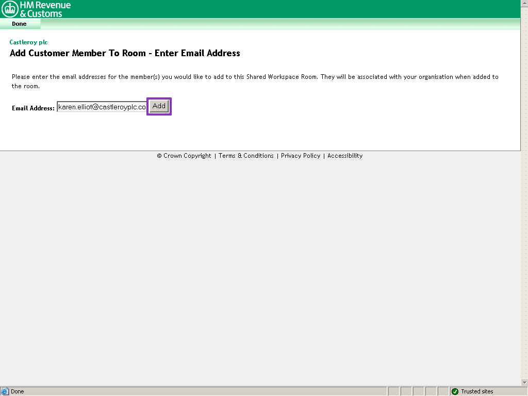
Task: Click the green checkmark Trusted sites icon
Action: point(455,391)
